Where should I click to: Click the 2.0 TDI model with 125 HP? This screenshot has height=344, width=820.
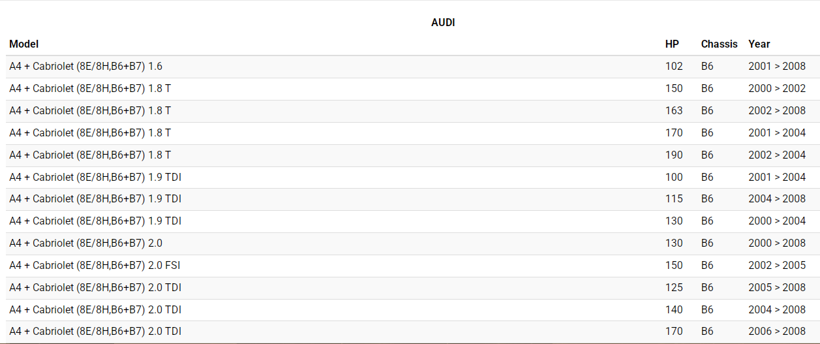pyautogui.click(x=95, y=288)
